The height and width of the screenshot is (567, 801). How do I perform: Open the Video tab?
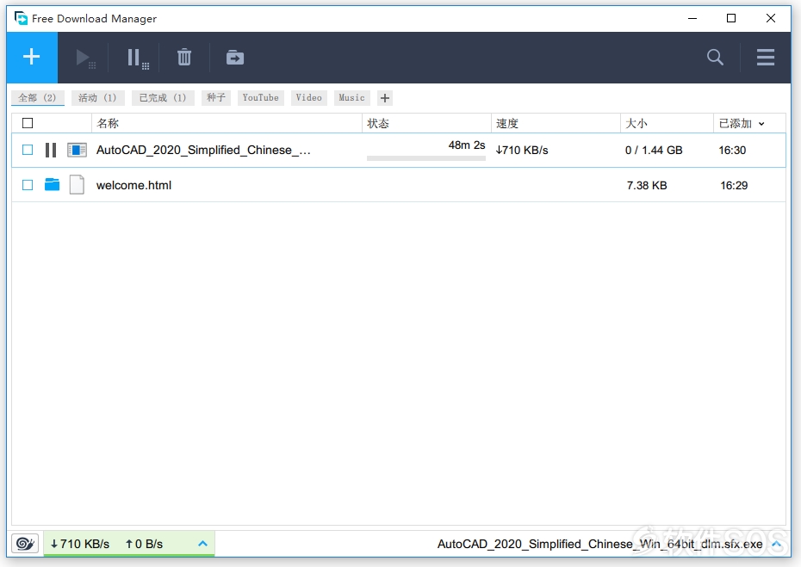[309, 97]
